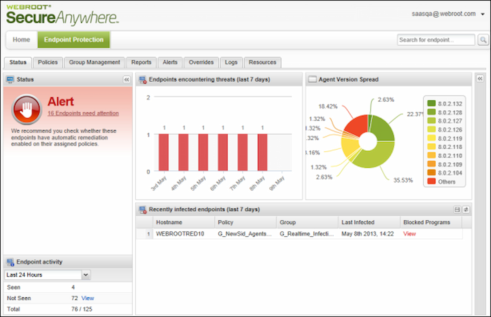Open the saasqa@webroot.com account dropdown
Screen dimensions: 491x317
(482, 14)
